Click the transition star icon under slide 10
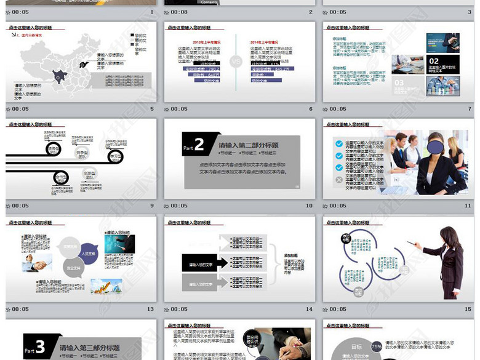The width and height of the screenshot is (480, 360). (x=167, y=206)
